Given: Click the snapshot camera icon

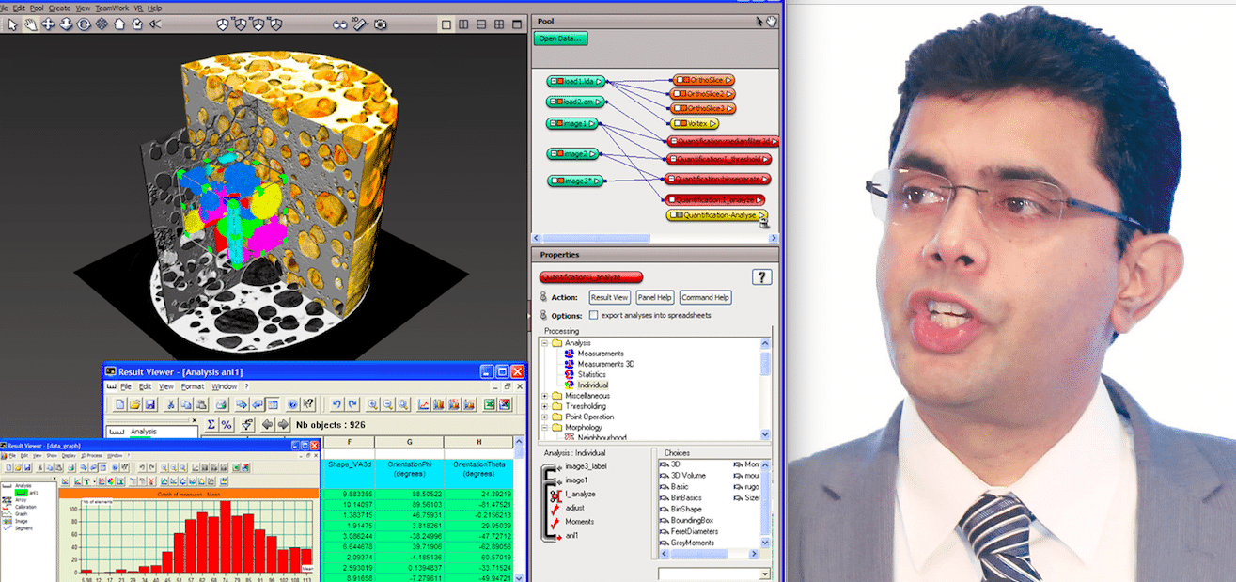Looking at the screenshot, I should click(381, 24).
